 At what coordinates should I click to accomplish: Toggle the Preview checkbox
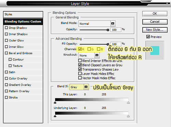[x=148, y=37]
